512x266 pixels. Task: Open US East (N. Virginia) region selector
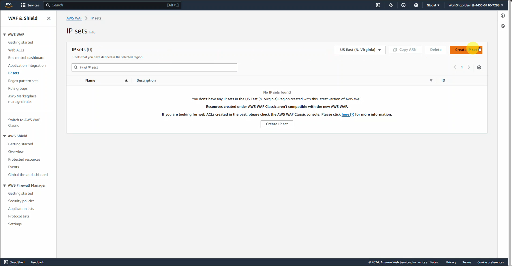click(360, 50)
